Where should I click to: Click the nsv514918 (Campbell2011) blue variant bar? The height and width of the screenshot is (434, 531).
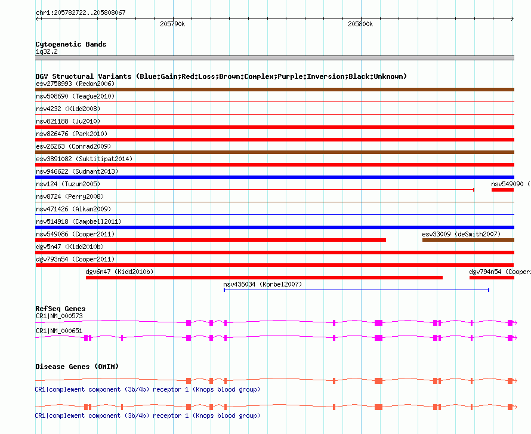click(274, 227)
